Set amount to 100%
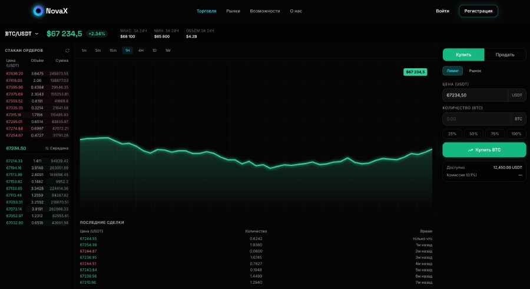This screenshot has height=289, width=530. click(516, 134)
